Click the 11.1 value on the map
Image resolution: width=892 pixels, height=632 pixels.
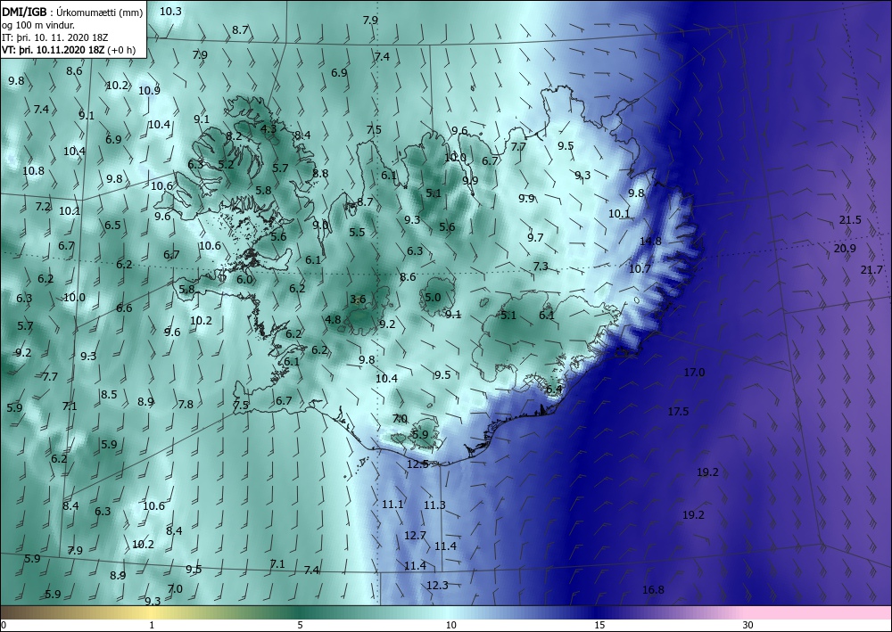[x=392, y=505]
